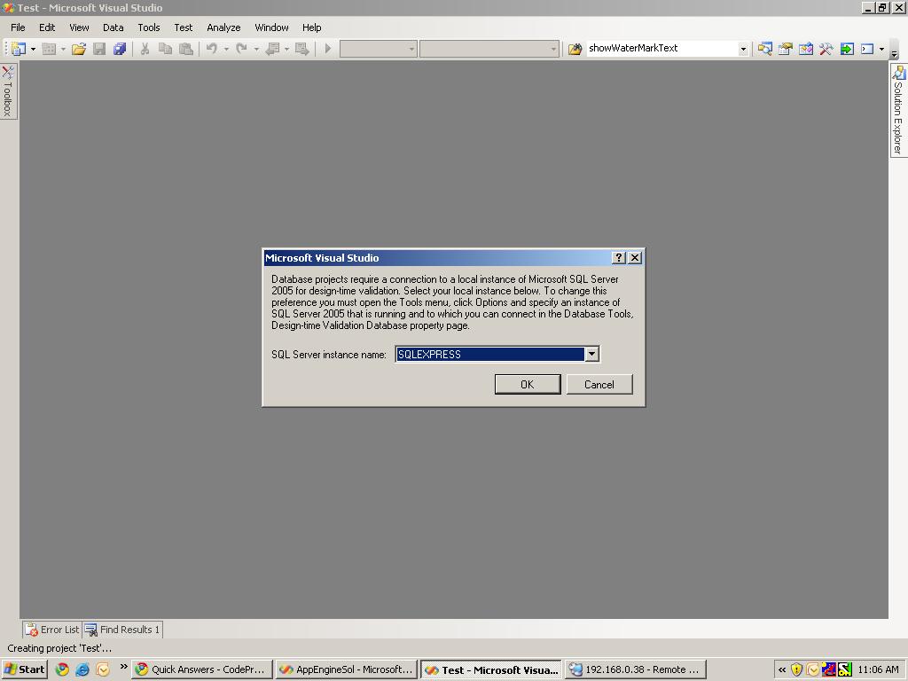Switch to the Find Results 1 tab
This screenshot has height=681, width=908.
coord(122,630)
